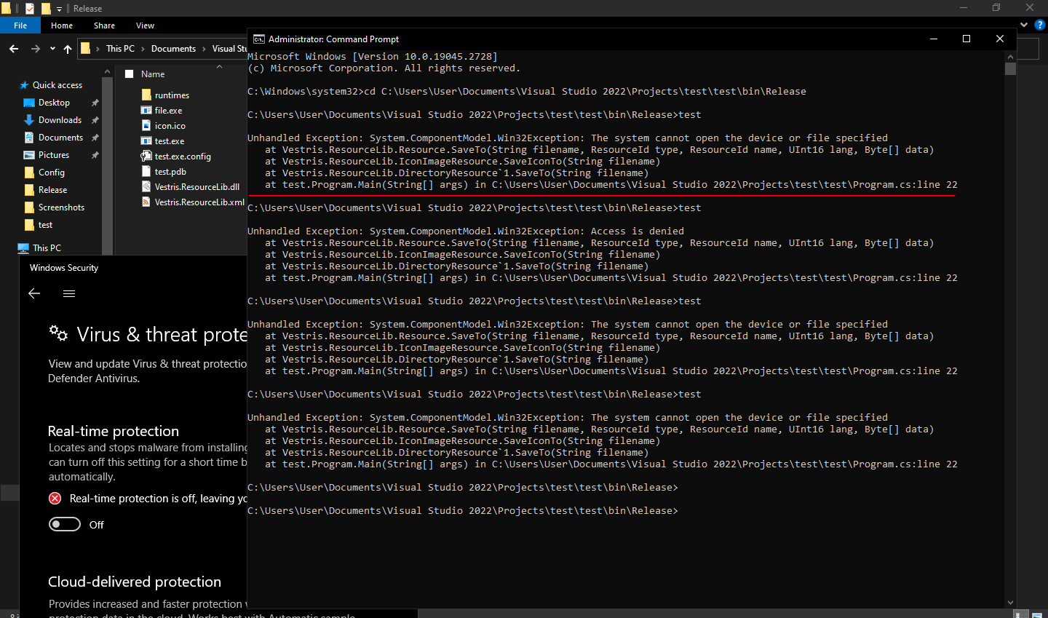The image size is (1048, 618).
Task: Click the sort chevron on the Name column
Action: [219, 65]
